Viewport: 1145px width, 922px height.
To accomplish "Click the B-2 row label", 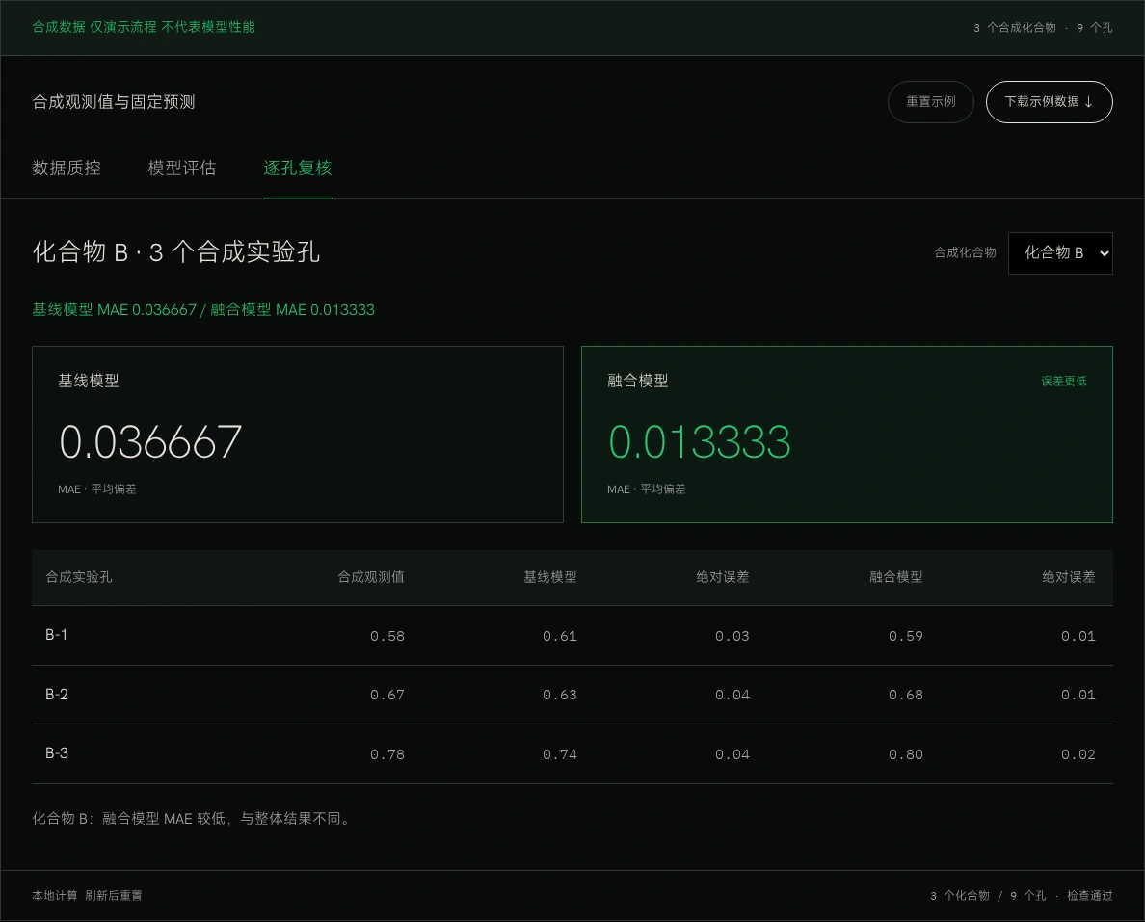I will (x=57, y=695).
